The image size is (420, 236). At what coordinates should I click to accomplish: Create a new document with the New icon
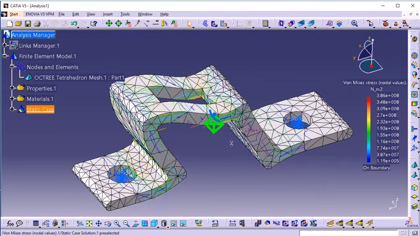pyautogui.click(x=9, y=24)
